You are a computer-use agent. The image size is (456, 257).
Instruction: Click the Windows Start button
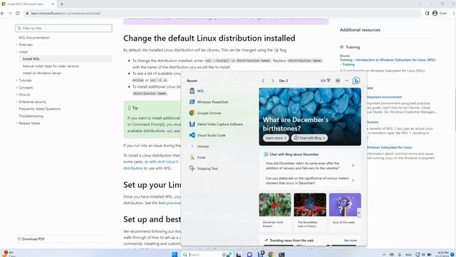point(175,254)
